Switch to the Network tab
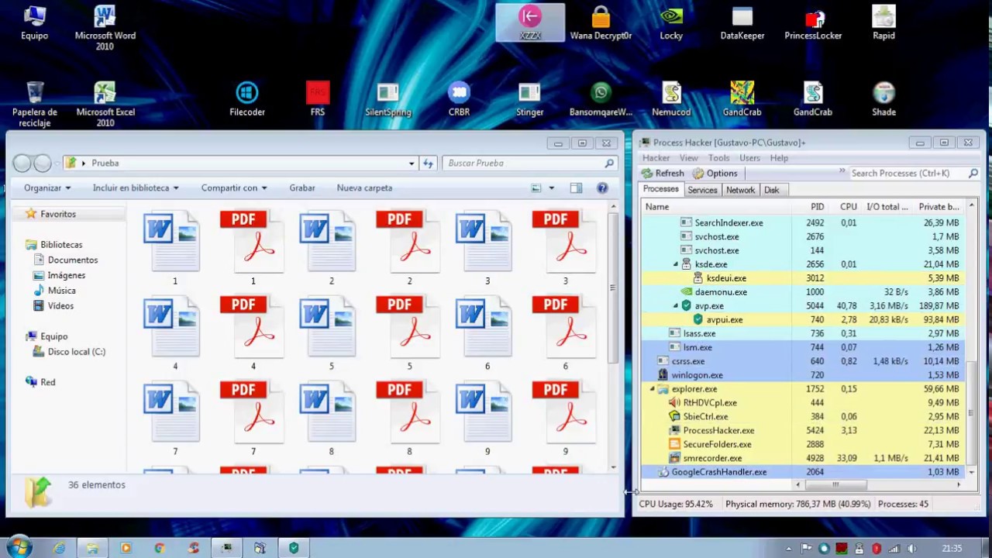This screenshot has height=558, width=992. [740, 190]
